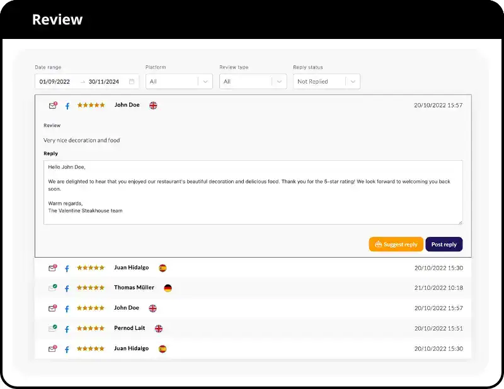Click the envelope icon on Pernod Lait's row
The width and height of the screenshot is (504, 389).
pos(53,328)
